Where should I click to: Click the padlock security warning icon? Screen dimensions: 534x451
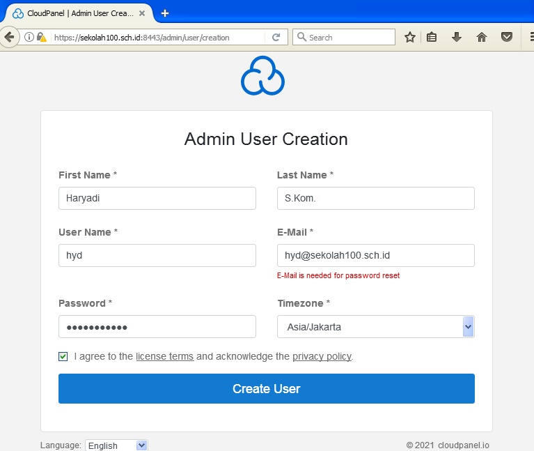coord(41,37)
